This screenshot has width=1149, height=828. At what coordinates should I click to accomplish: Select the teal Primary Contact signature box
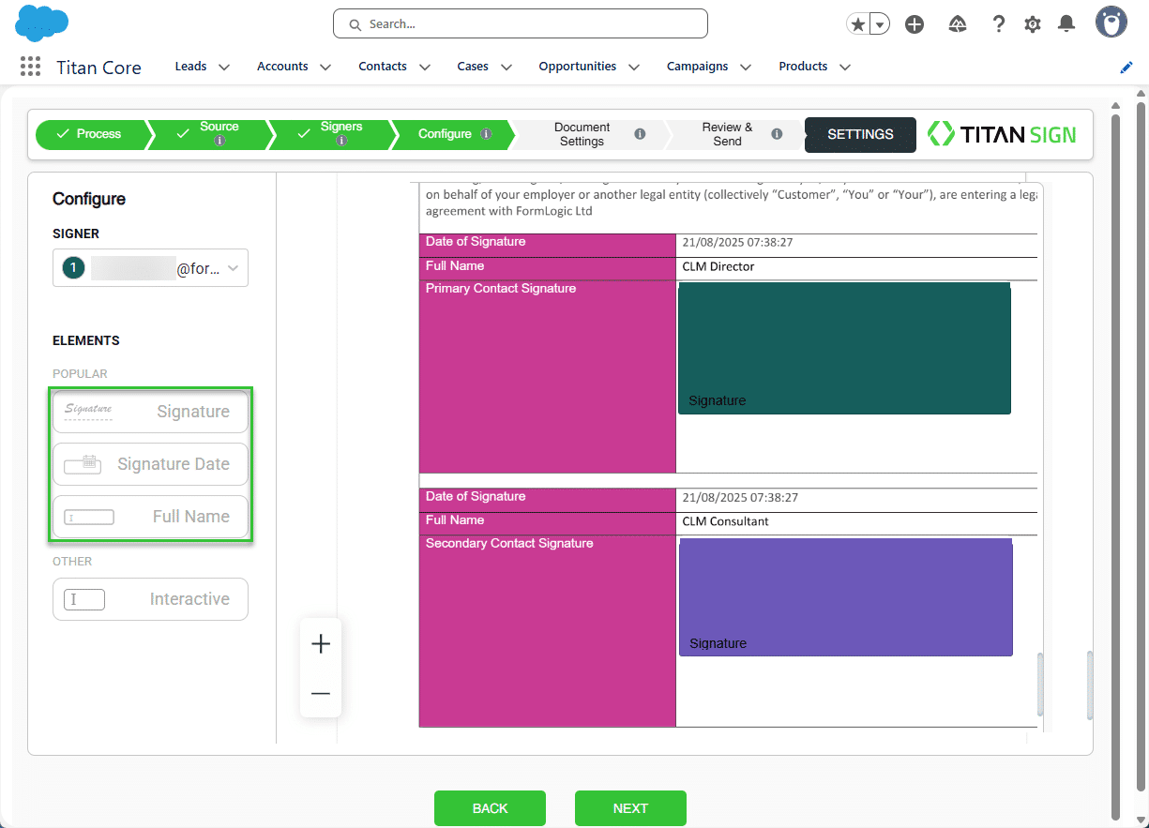[x=844, y=347]
